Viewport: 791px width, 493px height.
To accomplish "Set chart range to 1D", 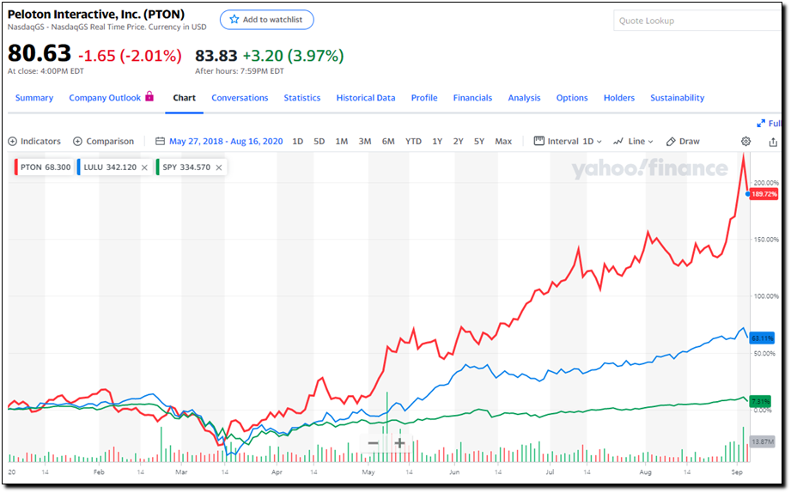I will click(x=298, y=142).
